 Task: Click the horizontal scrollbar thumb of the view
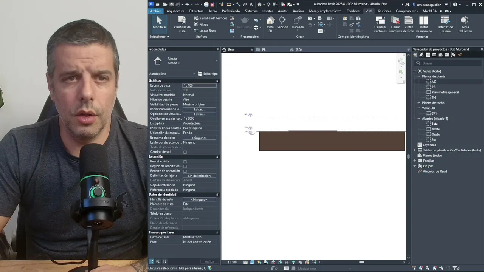click(x=361, y=262)
